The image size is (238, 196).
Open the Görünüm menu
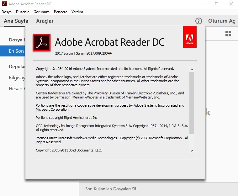pyautogui.click(x=41, y=12)
